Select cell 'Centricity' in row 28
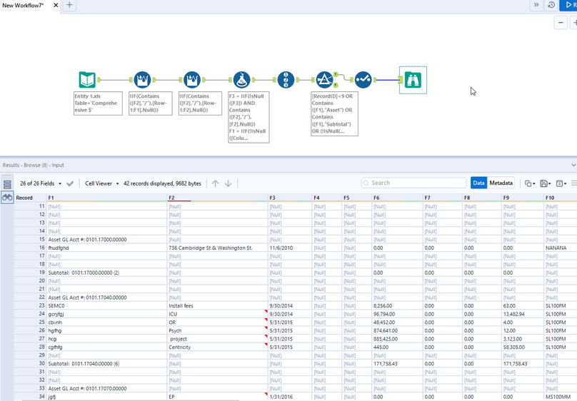 [218, 347]
